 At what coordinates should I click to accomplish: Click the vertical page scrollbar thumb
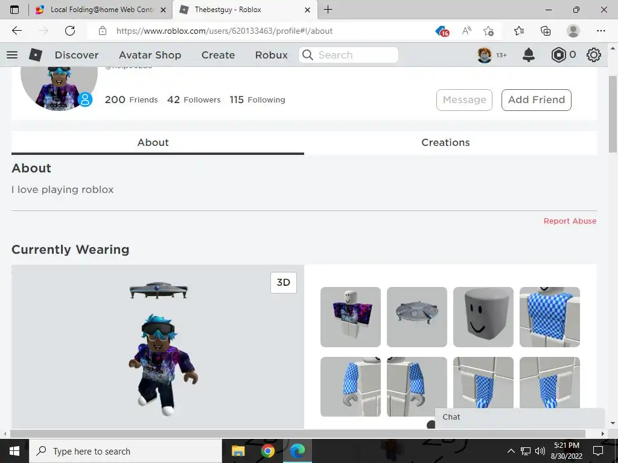[613, 114]
